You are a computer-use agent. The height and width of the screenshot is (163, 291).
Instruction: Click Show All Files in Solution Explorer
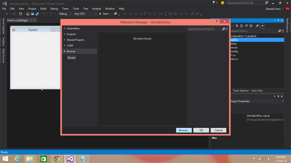(x=251, y=26)
